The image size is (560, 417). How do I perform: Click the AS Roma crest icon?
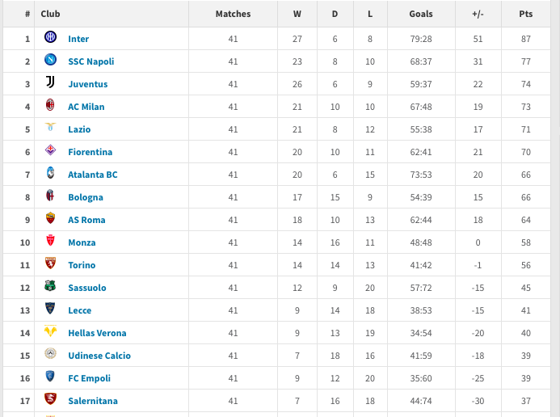50,219
